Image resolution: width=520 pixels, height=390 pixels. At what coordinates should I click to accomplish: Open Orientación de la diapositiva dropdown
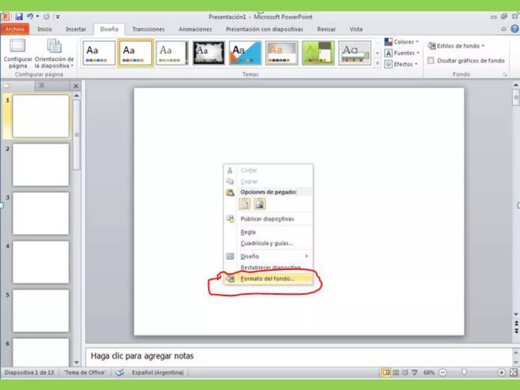pyautogui.click(x=54, y=54)
